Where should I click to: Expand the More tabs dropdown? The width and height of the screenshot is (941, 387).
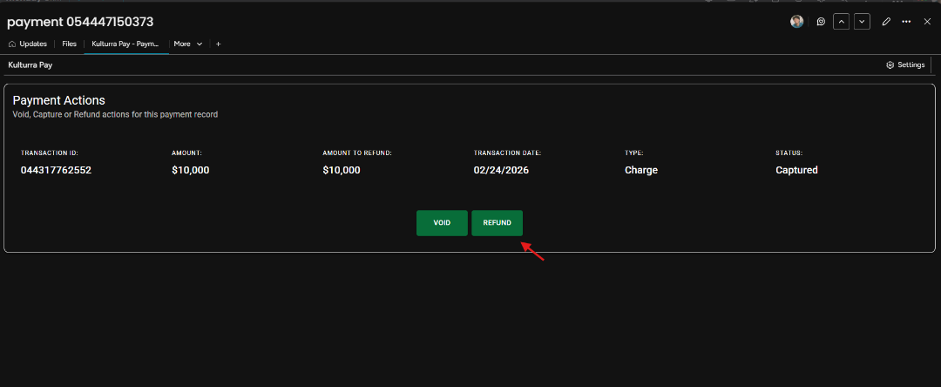tap(188, 44)
